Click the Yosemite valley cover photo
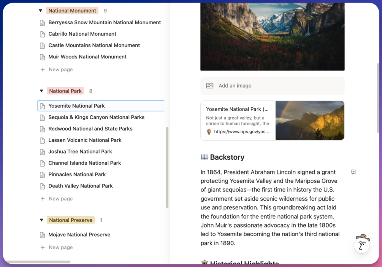The width and height of the screenshot is (382, 267). tap(273, 36)
